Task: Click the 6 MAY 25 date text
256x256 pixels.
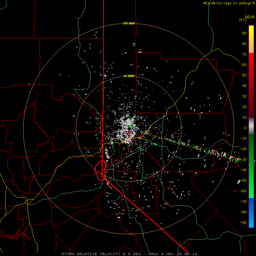Action: coord(172,254)
